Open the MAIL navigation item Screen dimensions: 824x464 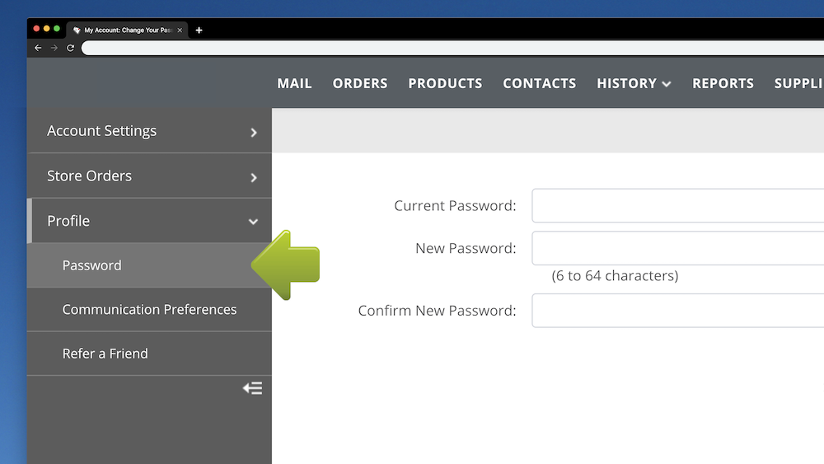pyautogui.click(x=294, y=83)
